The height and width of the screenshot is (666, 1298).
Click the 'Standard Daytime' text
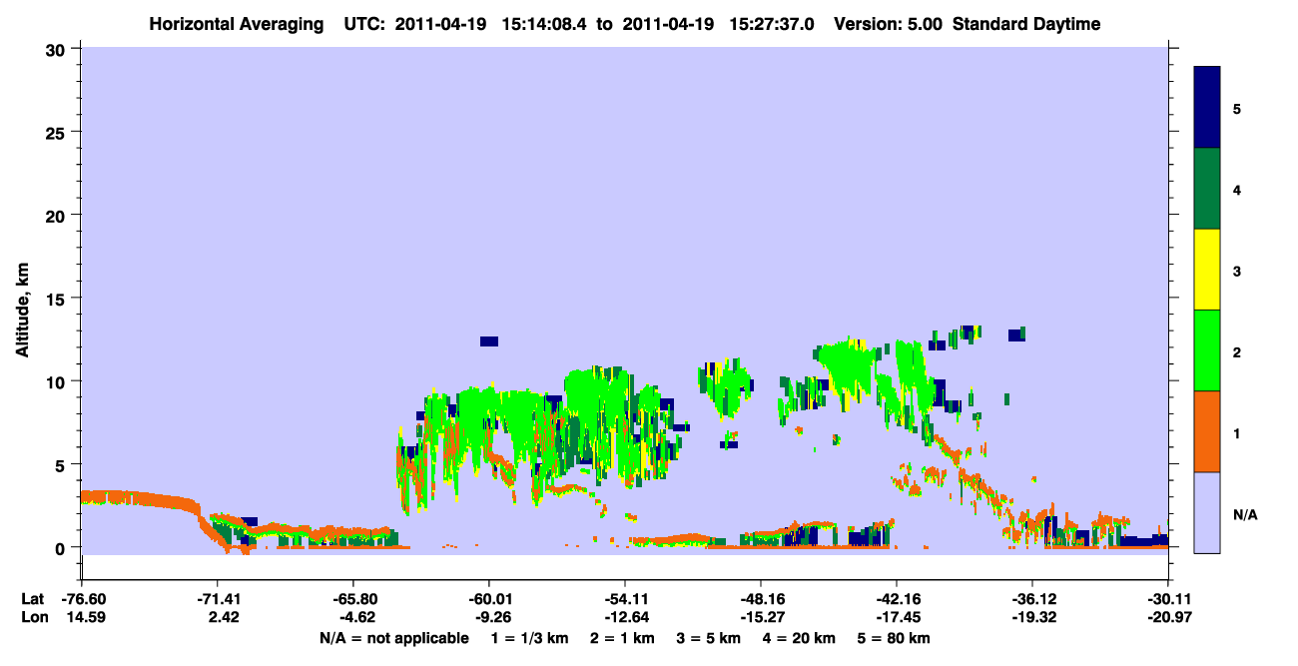pos(1026,24)
